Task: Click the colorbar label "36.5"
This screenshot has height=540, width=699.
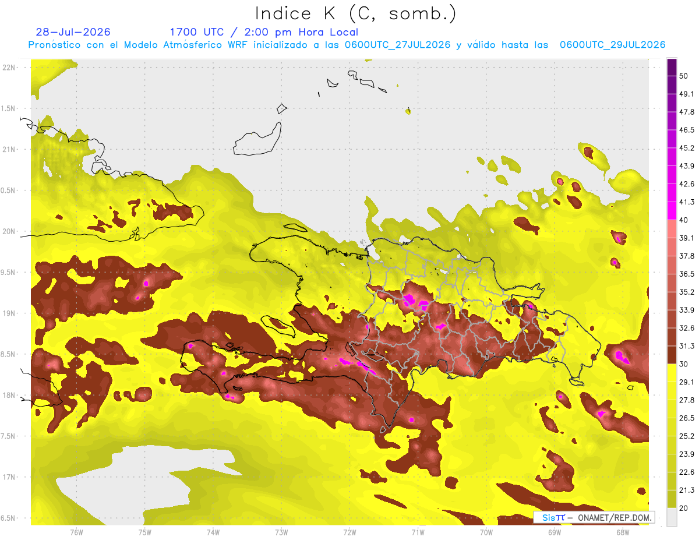Action: click(686, 274)
